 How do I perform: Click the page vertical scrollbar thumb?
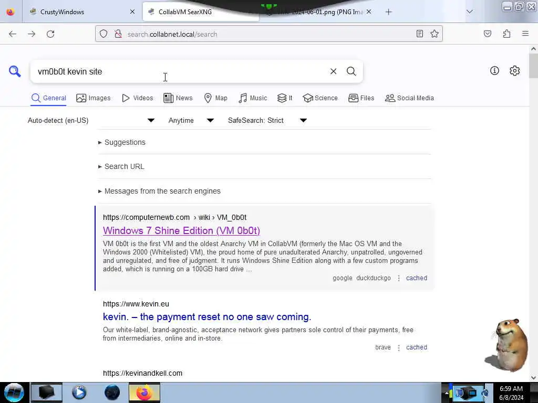[x=533, y=66]
